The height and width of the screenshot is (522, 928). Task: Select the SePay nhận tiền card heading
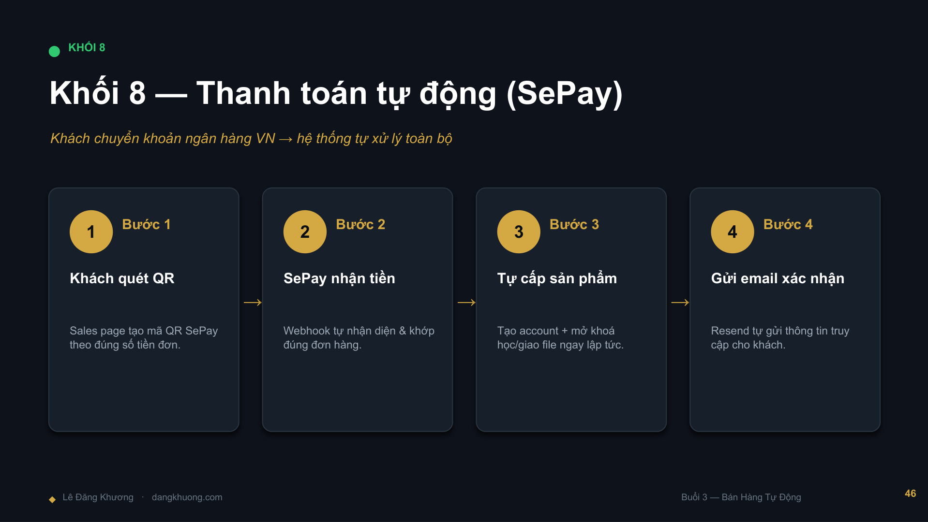(339, 278)
